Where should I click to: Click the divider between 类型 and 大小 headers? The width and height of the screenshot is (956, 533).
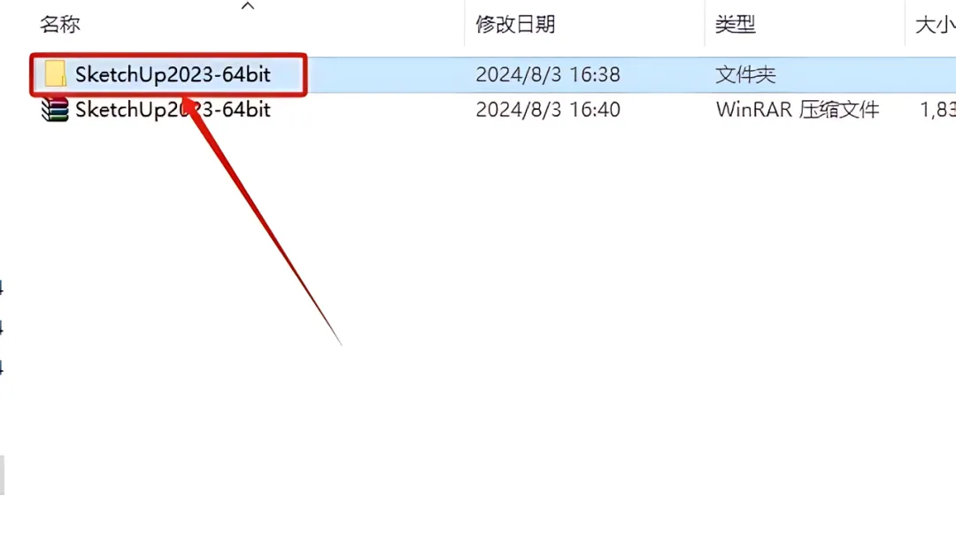pyautogui.click(x=905, y=23)
